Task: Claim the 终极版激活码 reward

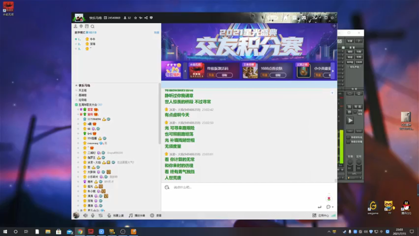Action: pos(225,75)
